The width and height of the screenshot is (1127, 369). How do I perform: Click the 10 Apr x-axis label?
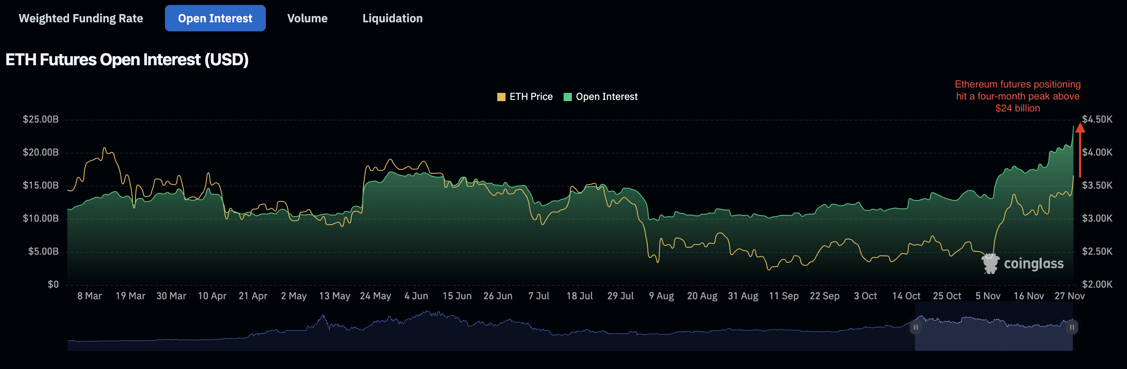click(x=212, y=296)
